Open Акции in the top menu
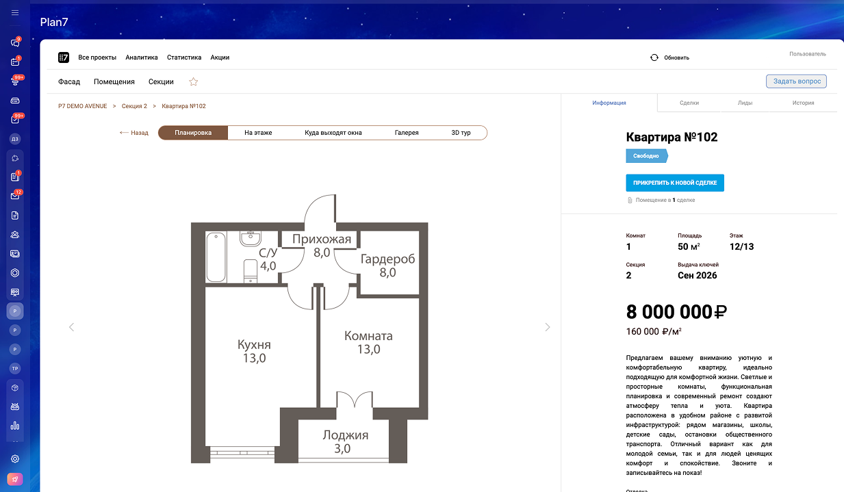Viewport: 844px width, 492px height. pyautogui.click(x=220, y=57)
